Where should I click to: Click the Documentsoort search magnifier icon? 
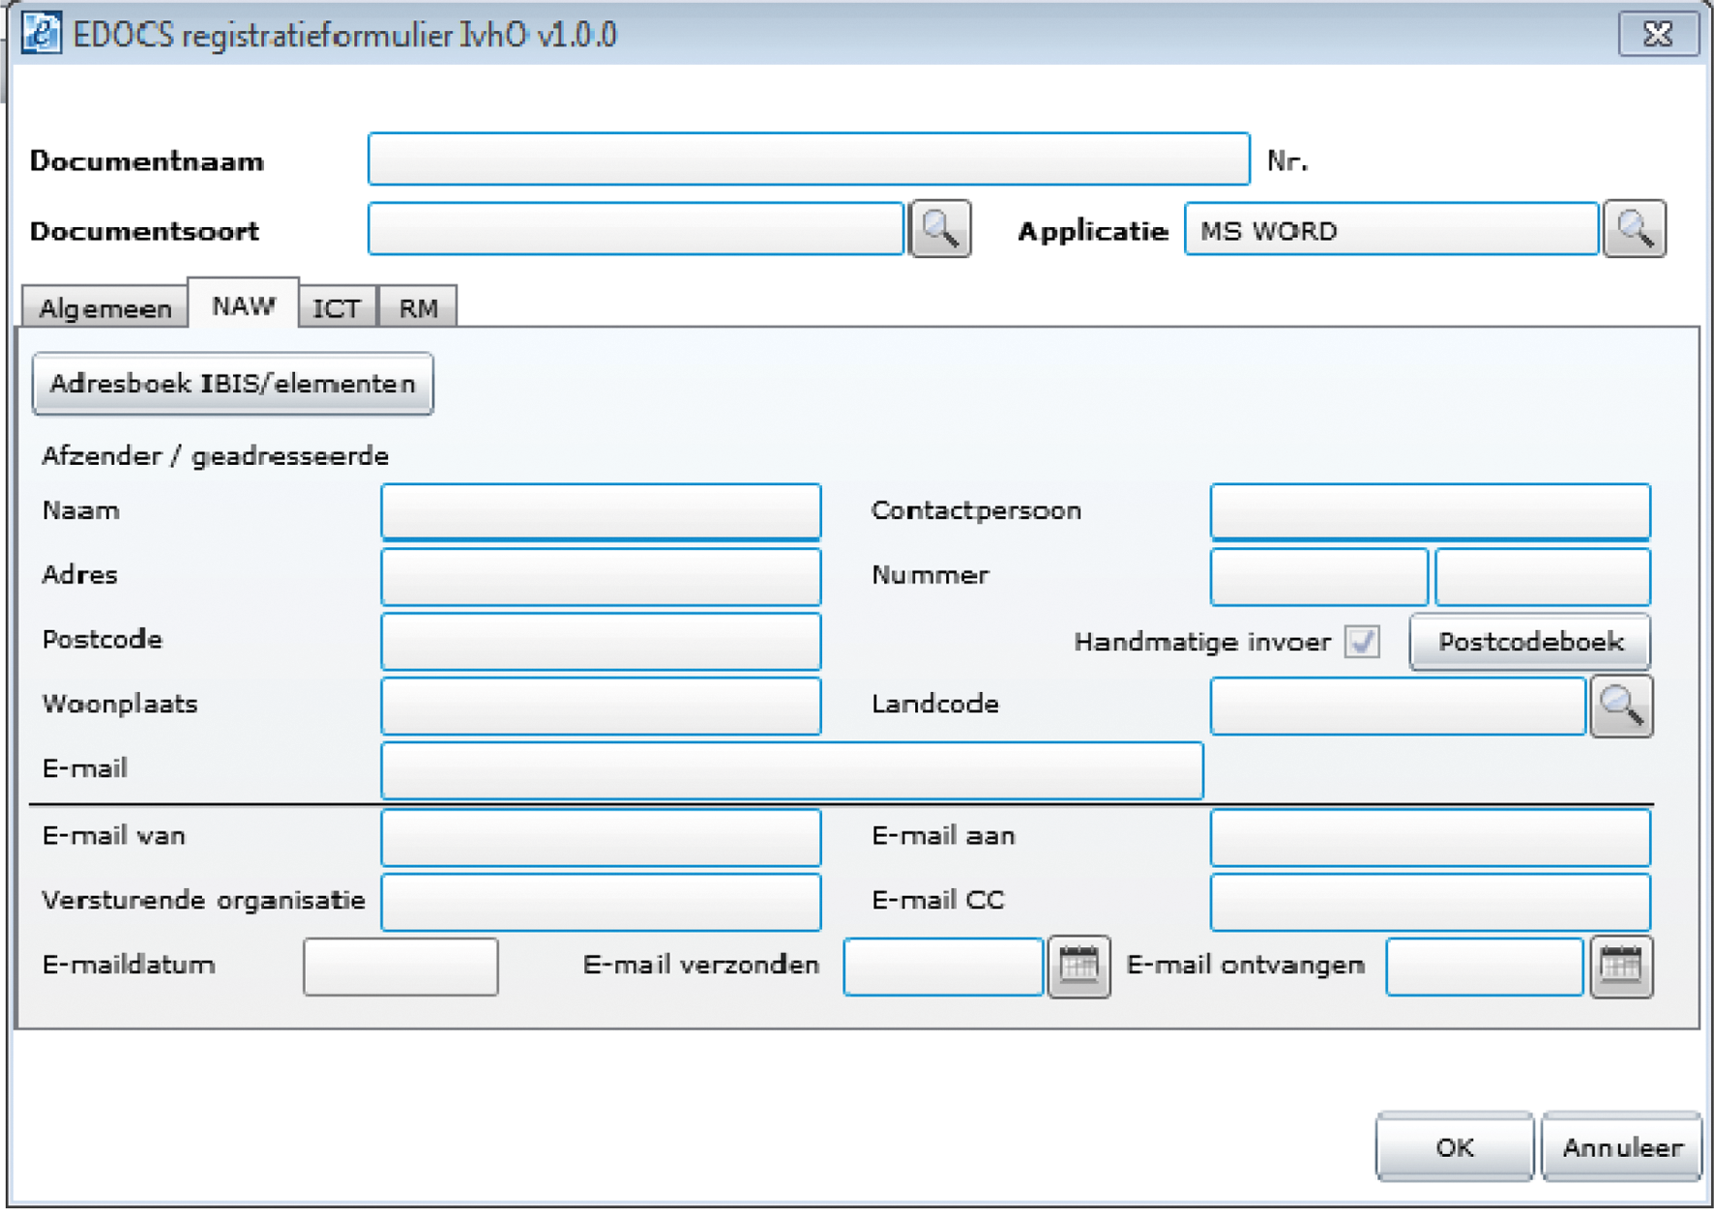(940, 229)
